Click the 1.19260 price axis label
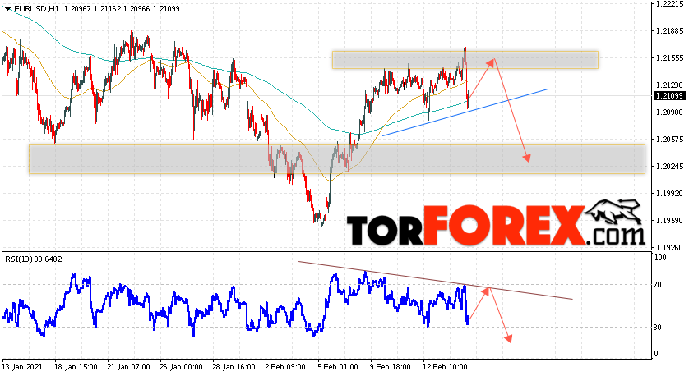 click(669, 247)
